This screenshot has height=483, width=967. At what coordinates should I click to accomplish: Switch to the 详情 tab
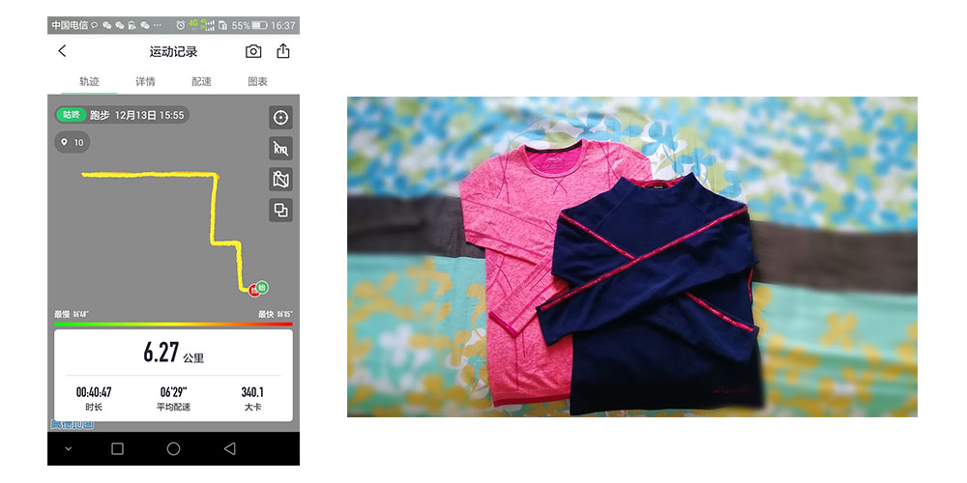[x=146, y=81]
